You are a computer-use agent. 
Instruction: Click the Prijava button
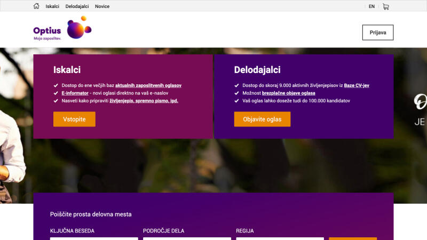click(378, 33)
